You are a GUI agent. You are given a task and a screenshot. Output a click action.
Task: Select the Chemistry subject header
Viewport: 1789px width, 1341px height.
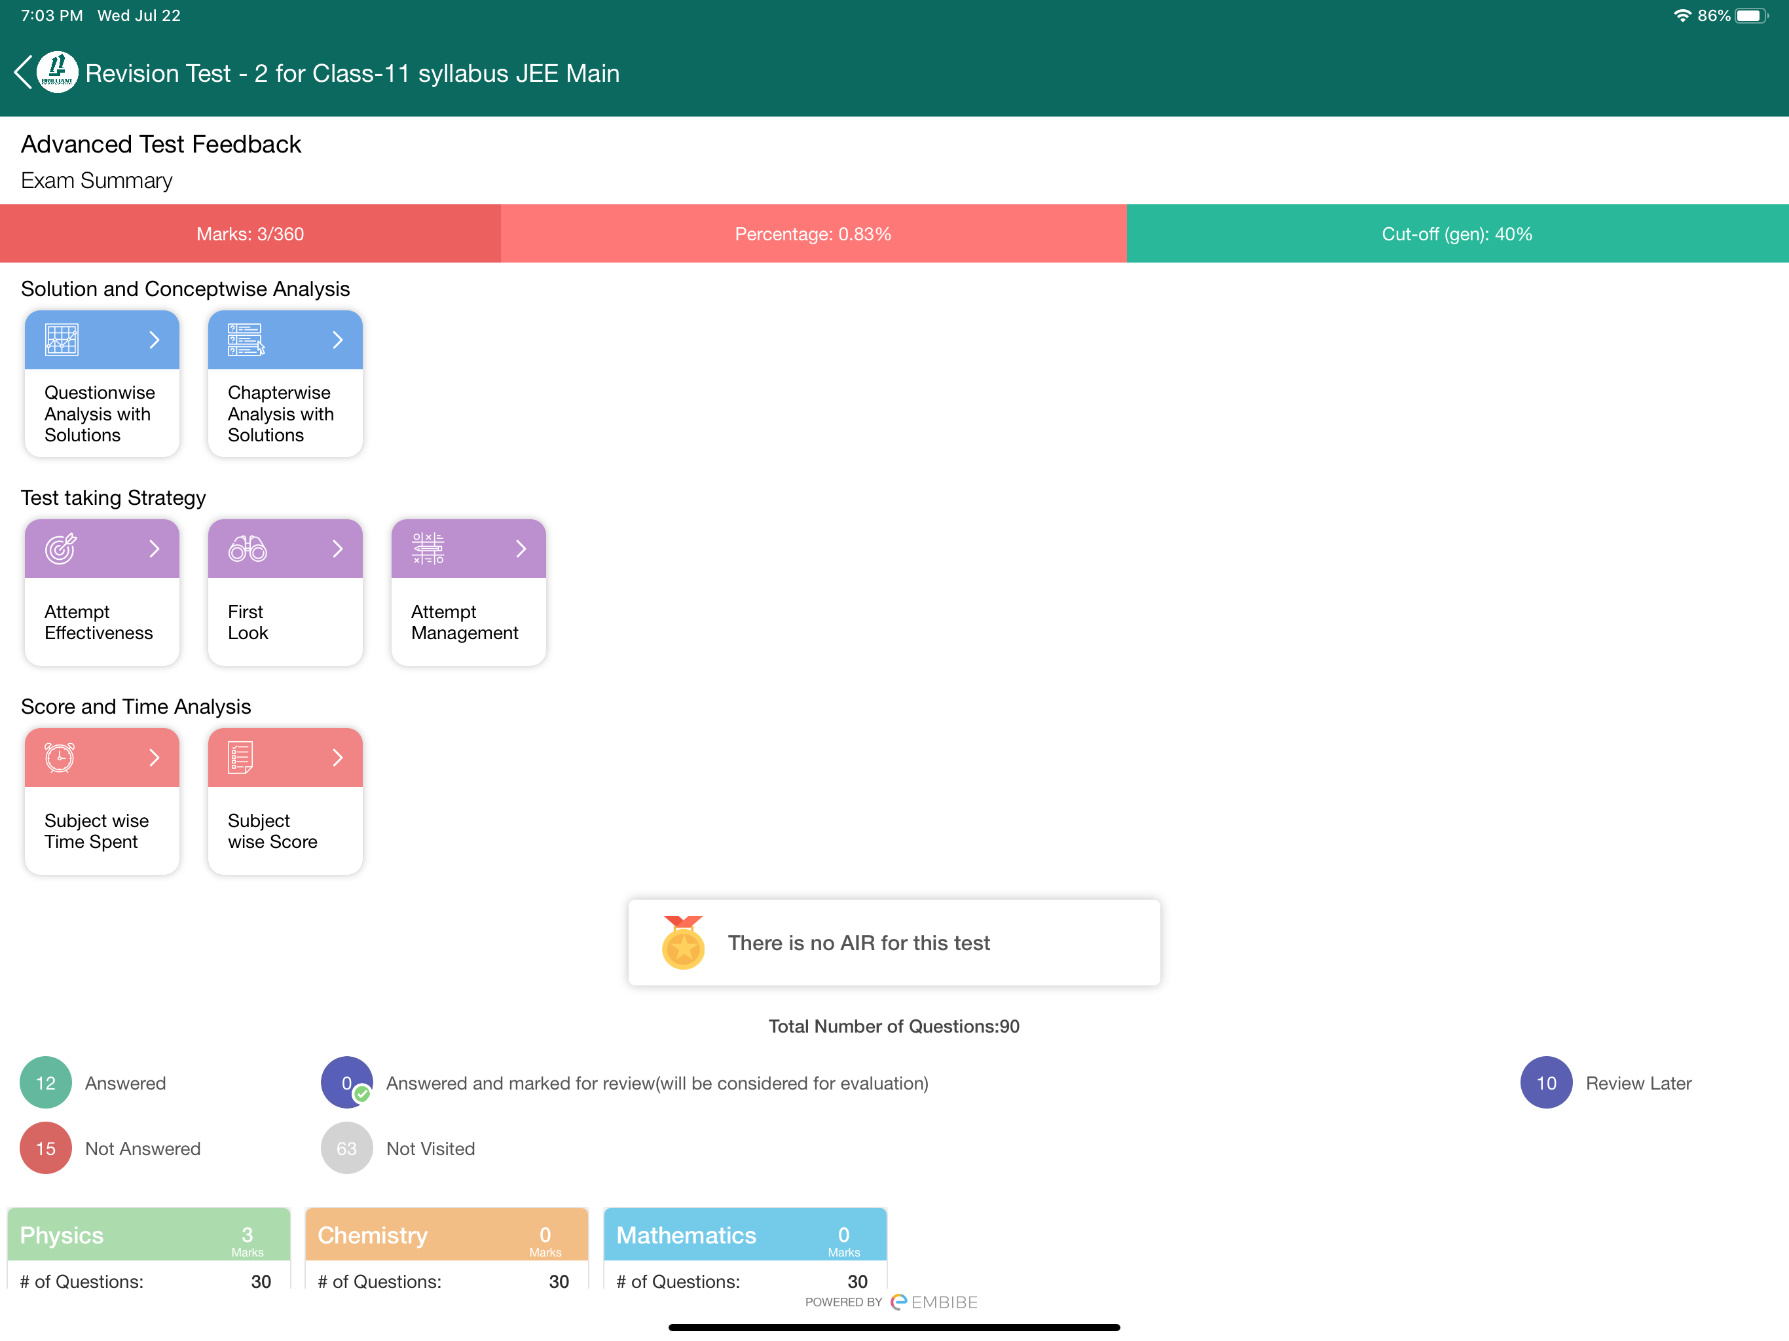[447, 1234]
